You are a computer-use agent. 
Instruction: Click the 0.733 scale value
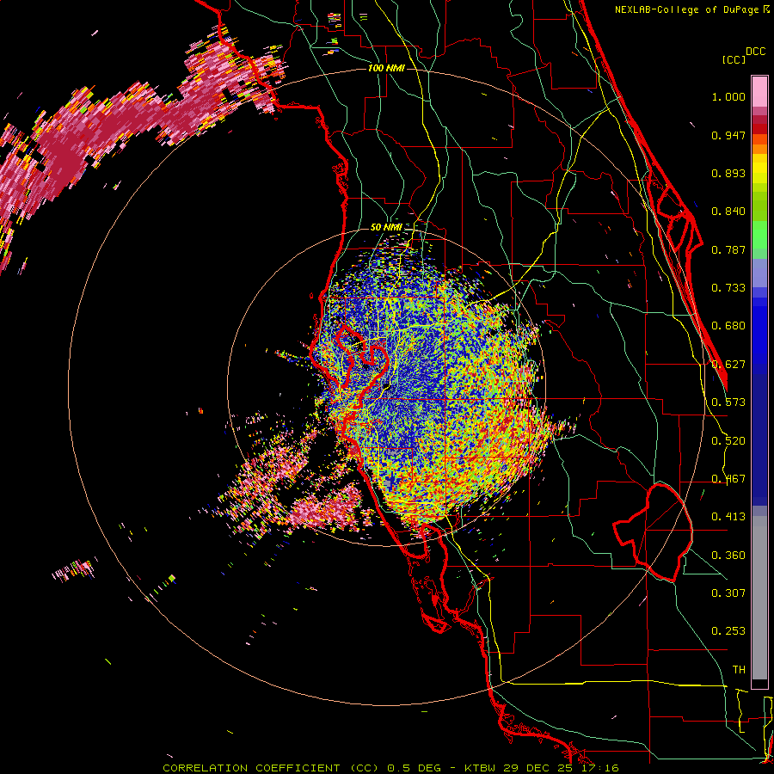click(x=728, y=288)
